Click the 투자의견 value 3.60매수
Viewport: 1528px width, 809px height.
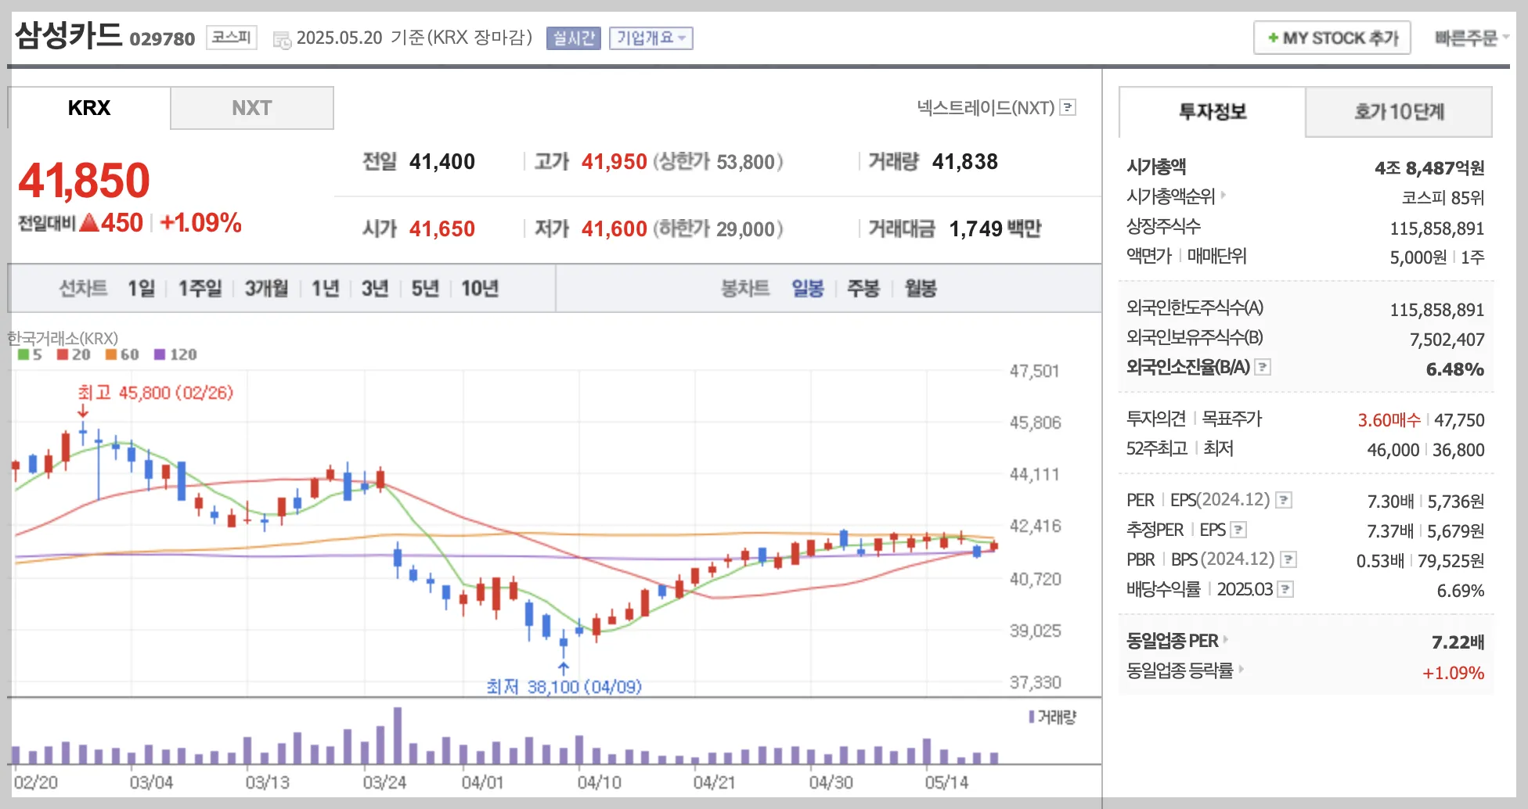click(x=1389, y=420)
